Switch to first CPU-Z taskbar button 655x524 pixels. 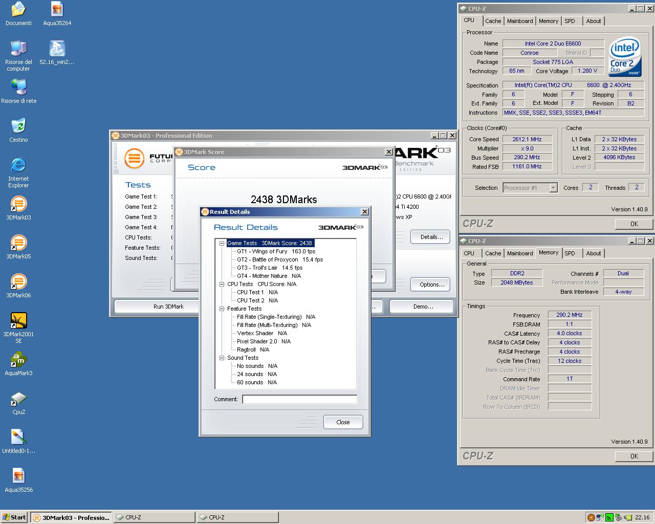(154, 517)
